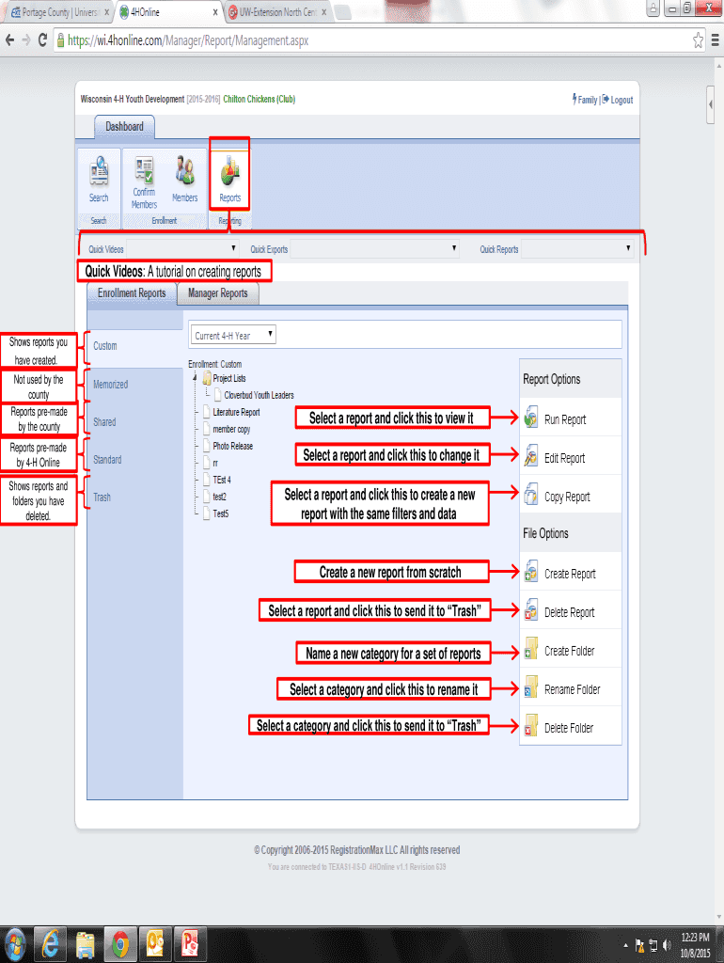This screenshot has width=724, height=963.
Task: Open the Quick Videos dropdown
Action: click(x=182, y=249)
